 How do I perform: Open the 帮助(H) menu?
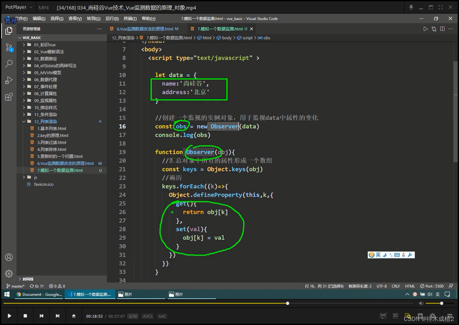click(x=149, y=19)
